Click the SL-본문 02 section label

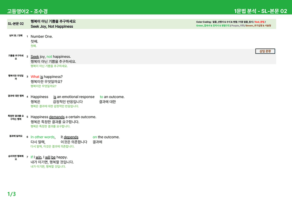pos(16,24)
